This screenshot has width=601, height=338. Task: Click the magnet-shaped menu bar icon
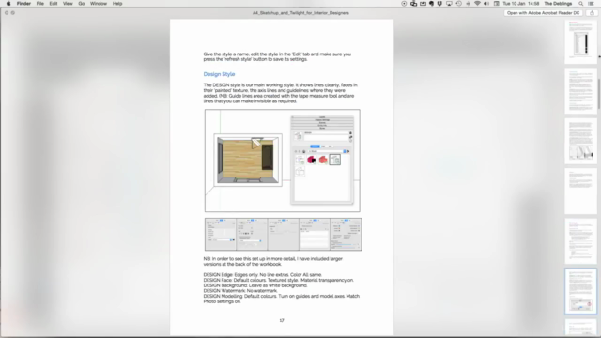tap(439, 4)
